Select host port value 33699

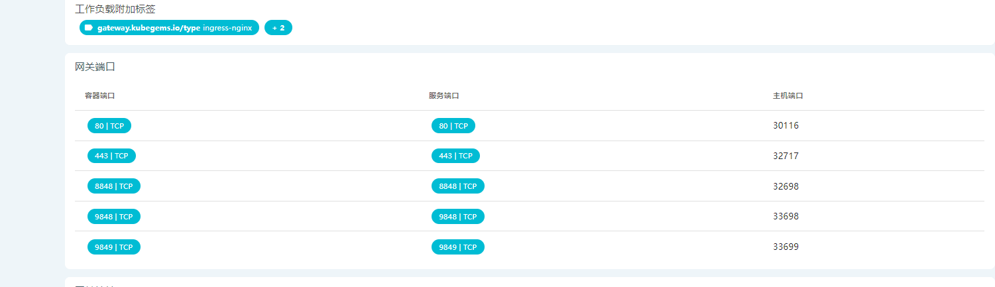click(x=786, y=247)
